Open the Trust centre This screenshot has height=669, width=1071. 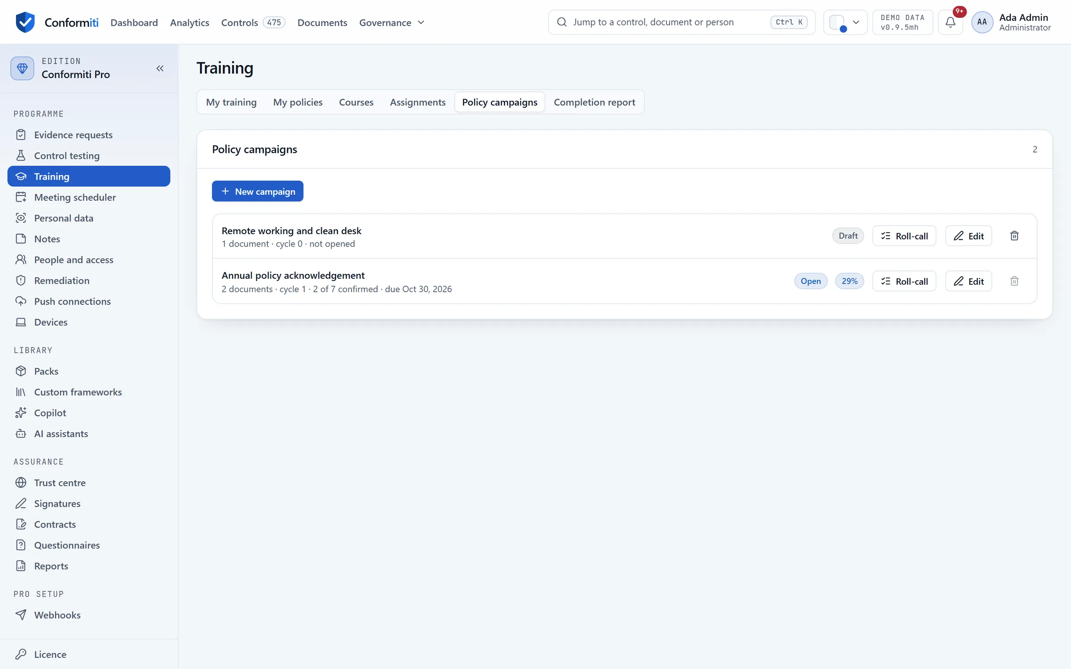[x=89, y=483]
